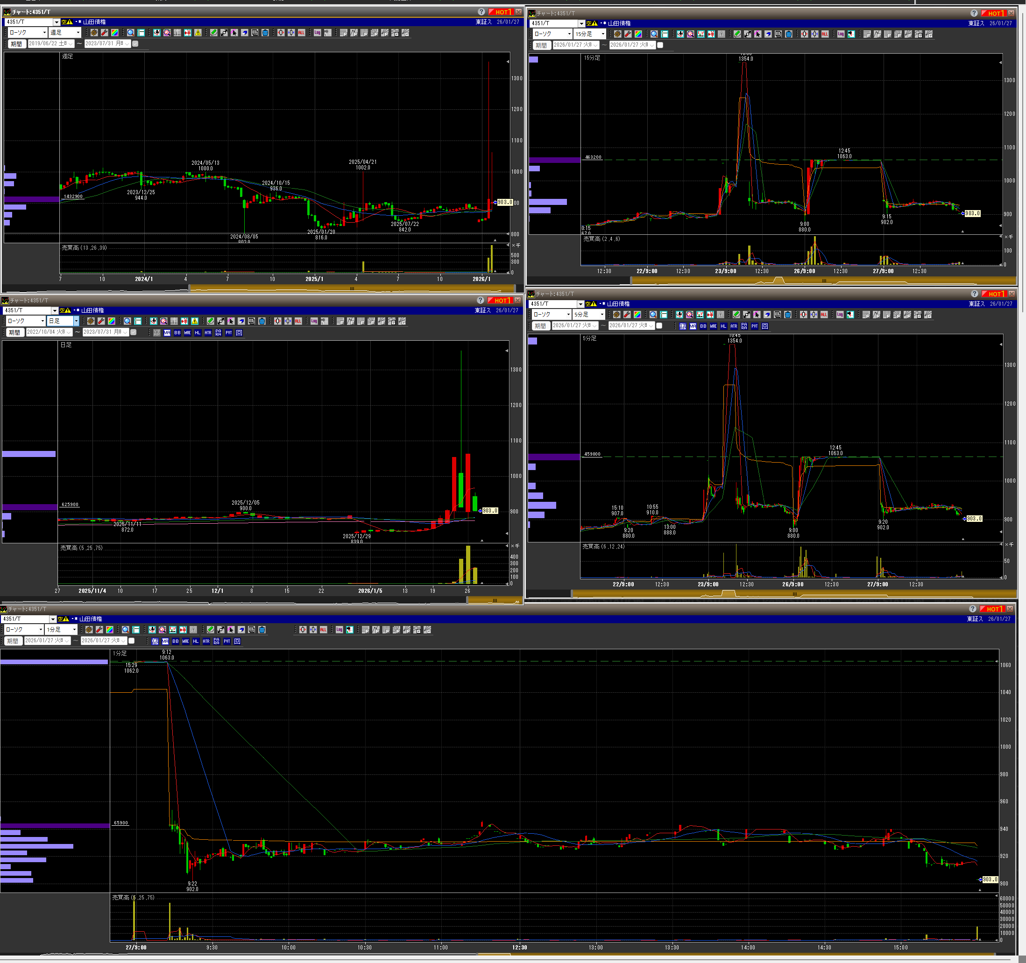Open the 15分足 timeframe dropdown
Screen dimensions: 1026x963
coord(603,34)
